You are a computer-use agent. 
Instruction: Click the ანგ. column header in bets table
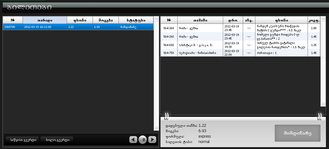[249, 20]
